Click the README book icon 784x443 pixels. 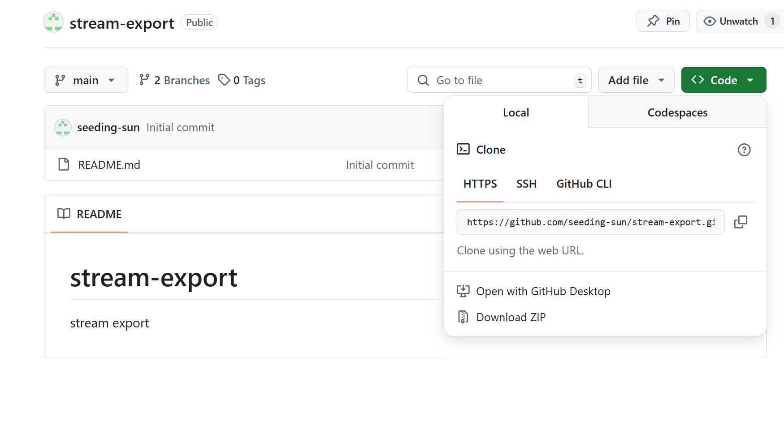tap(64, 214)
